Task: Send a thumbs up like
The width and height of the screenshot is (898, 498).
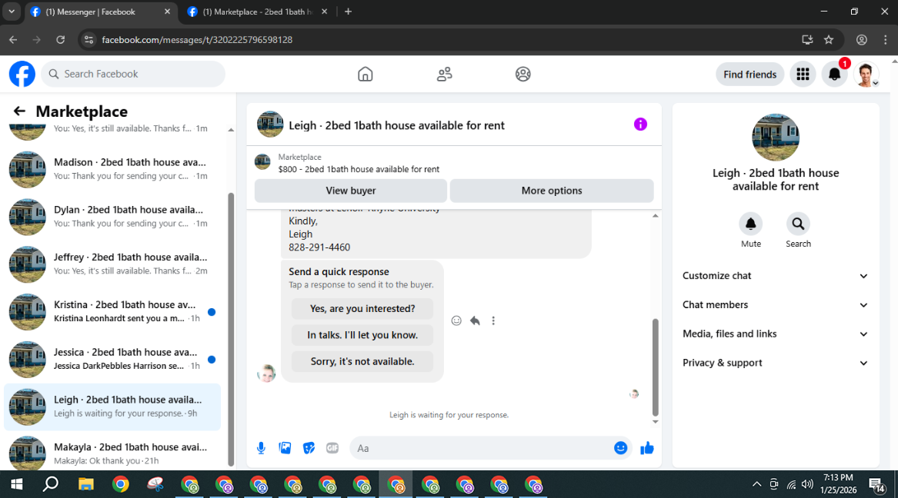Action: pyautogui.click(x=647, y=448)
